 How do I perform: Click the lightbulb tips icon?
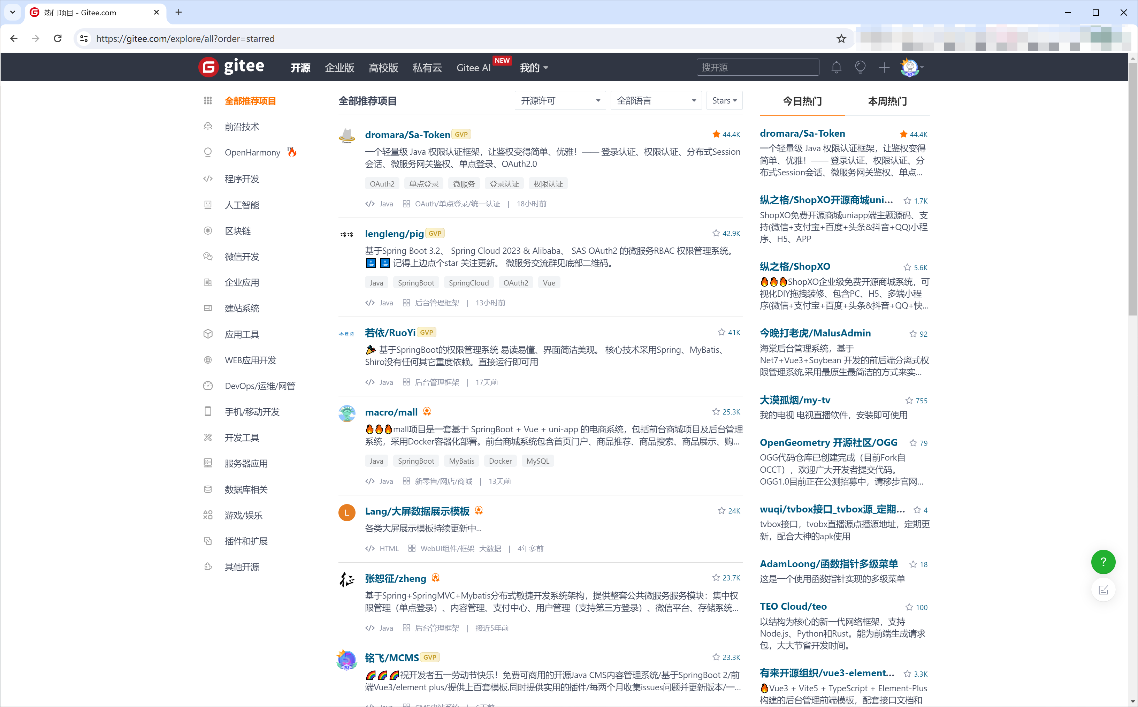coord(860,67)
